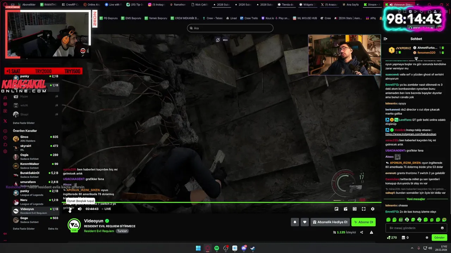This screenshot has width=451, height=253.
Task: Open Spotify from the taskbar
Action: 217,248
